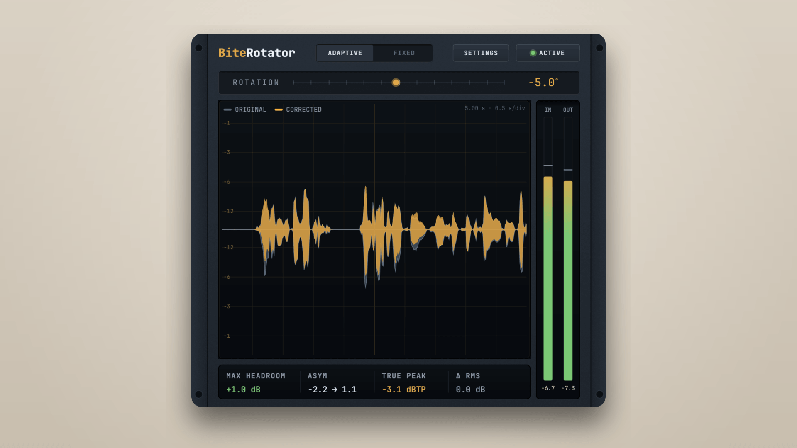Click the green Active status LED

click(533, 53)
